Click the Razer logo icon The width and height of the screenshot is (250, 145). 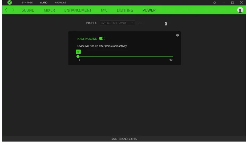point(10,3)
